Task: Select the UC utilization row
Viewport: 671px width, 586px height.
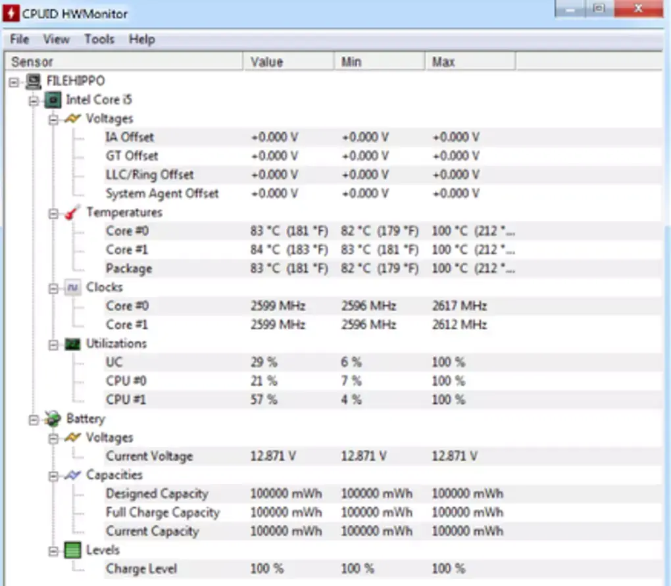Action: [x=383, y=362]
